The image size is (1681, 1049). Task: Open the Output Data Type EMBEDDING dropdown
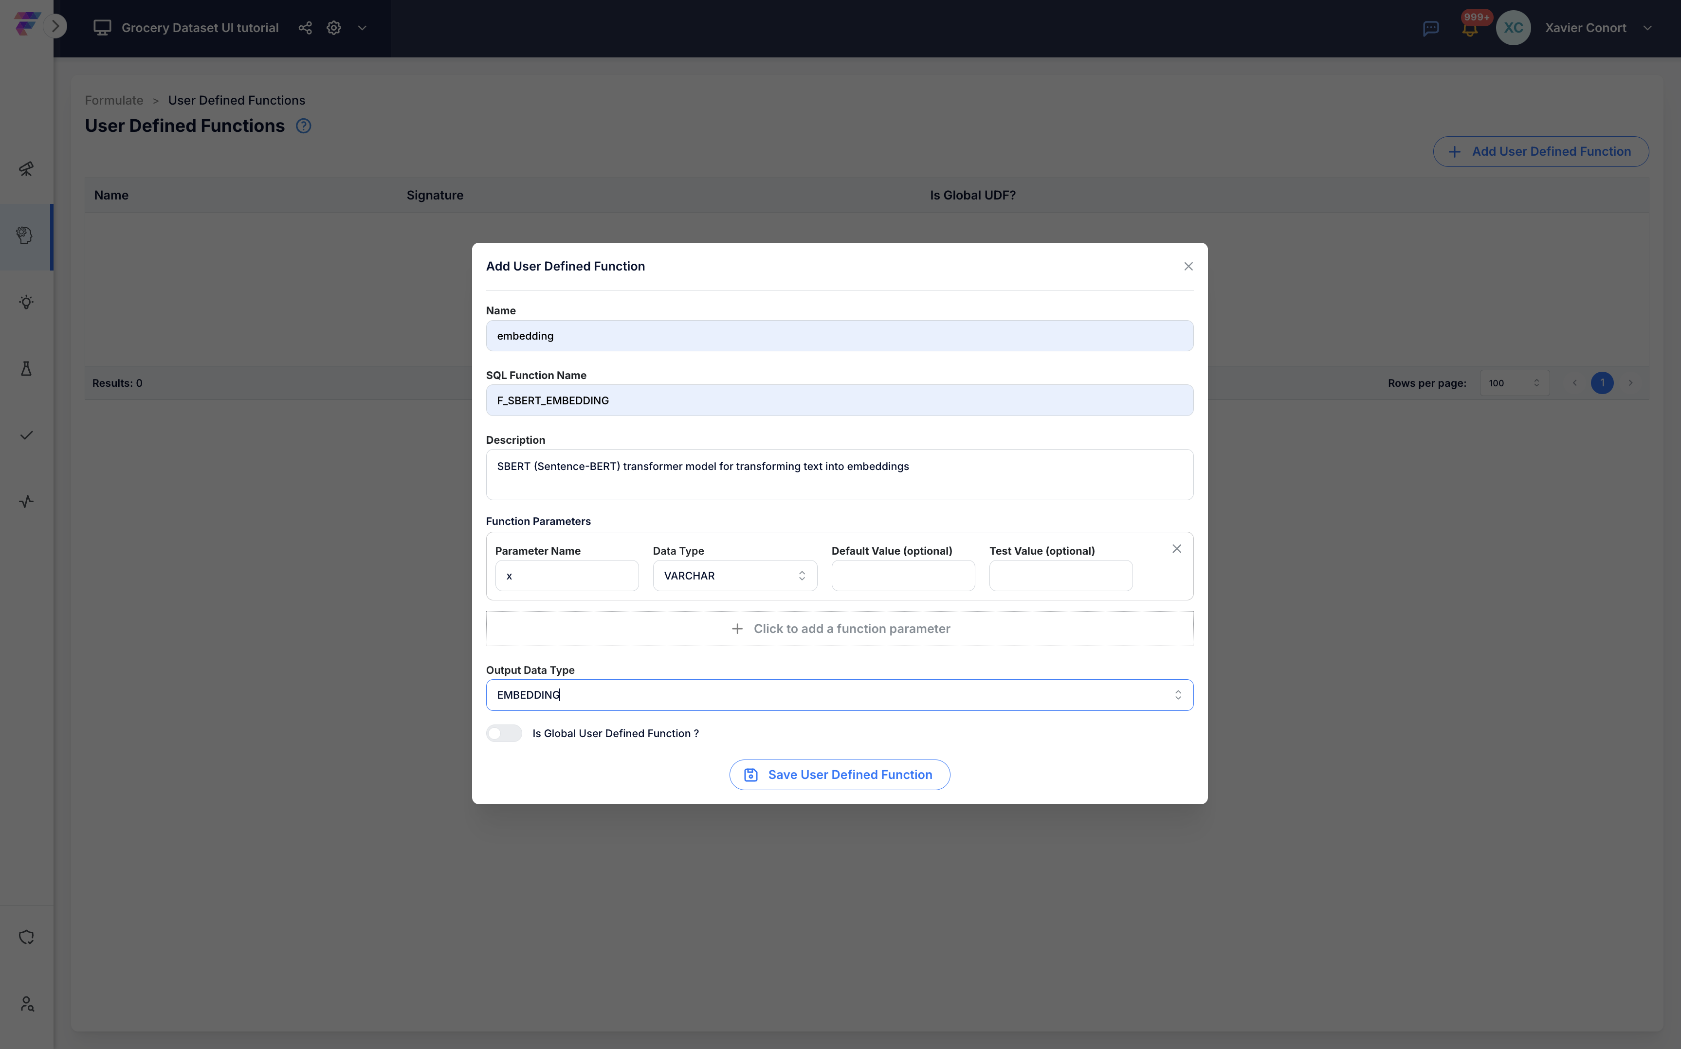coord(839,695)
